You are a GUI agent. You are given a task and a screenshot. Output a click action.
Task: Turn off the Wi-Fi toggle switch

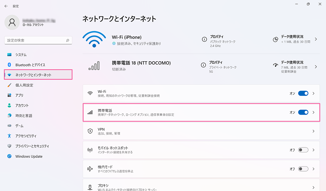(303, 93)
